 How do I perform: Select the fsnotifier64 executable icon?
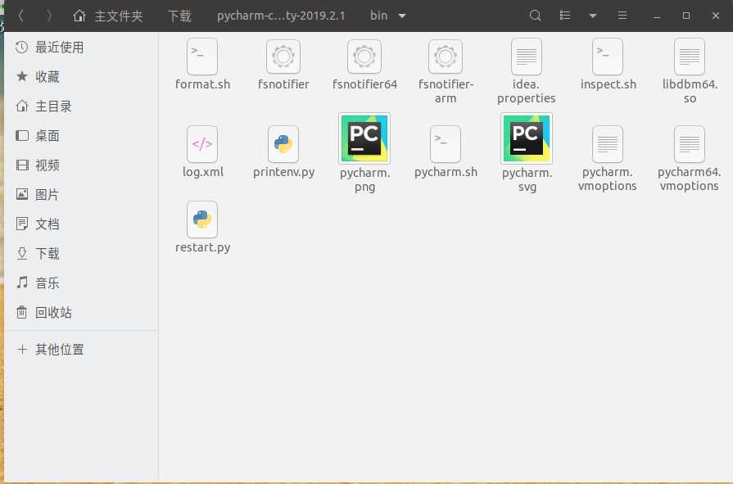pos(364,57)
